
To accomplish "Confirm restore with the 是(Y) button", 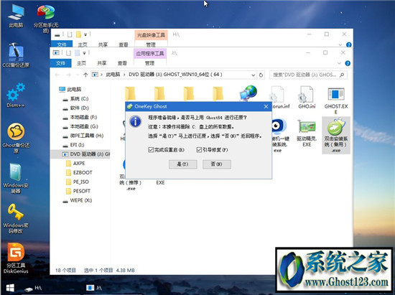I will pos(183,164).
